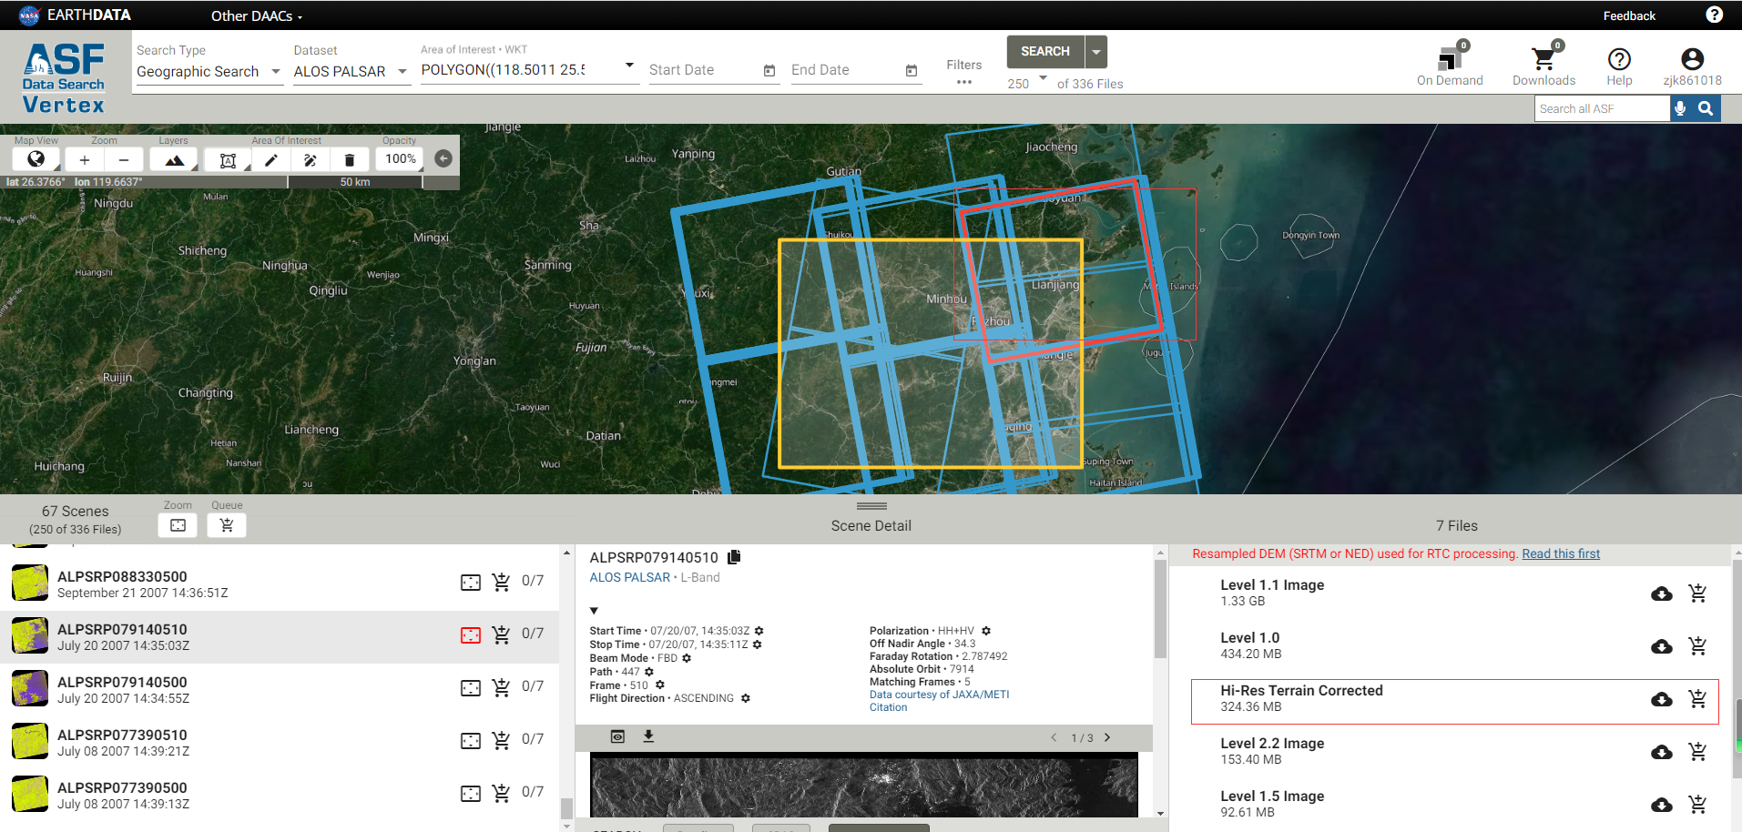Click the Search all ASF field
The image size is (1742, 832).
[x=1602, y=108]
